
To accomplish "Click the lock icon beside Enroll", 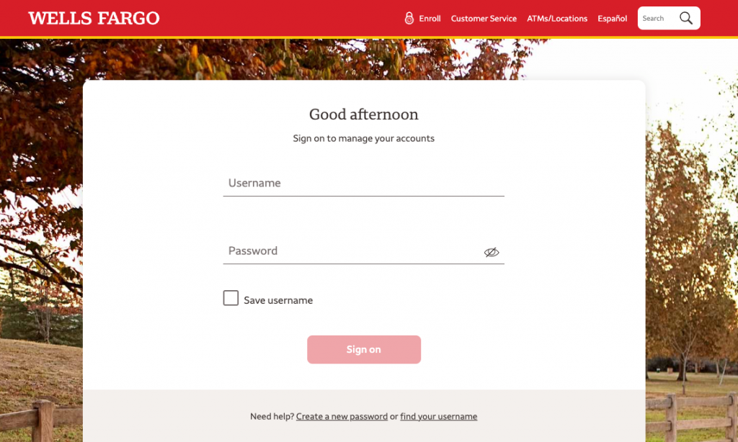I will coord(408,18).
